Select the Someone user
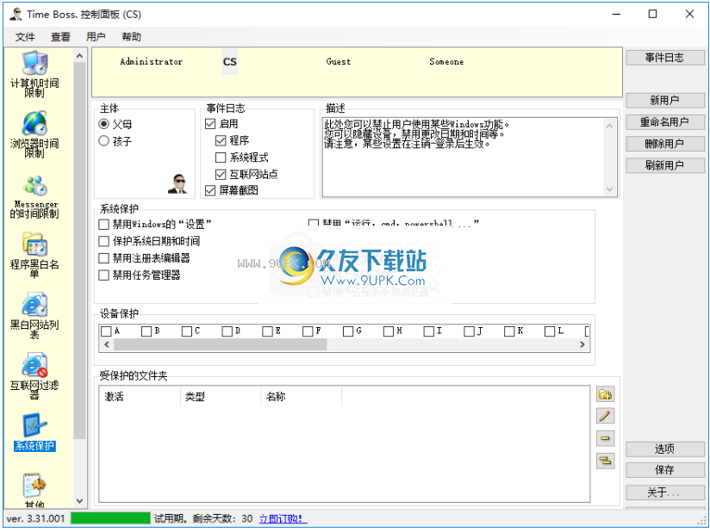 (x=446, y=61)
